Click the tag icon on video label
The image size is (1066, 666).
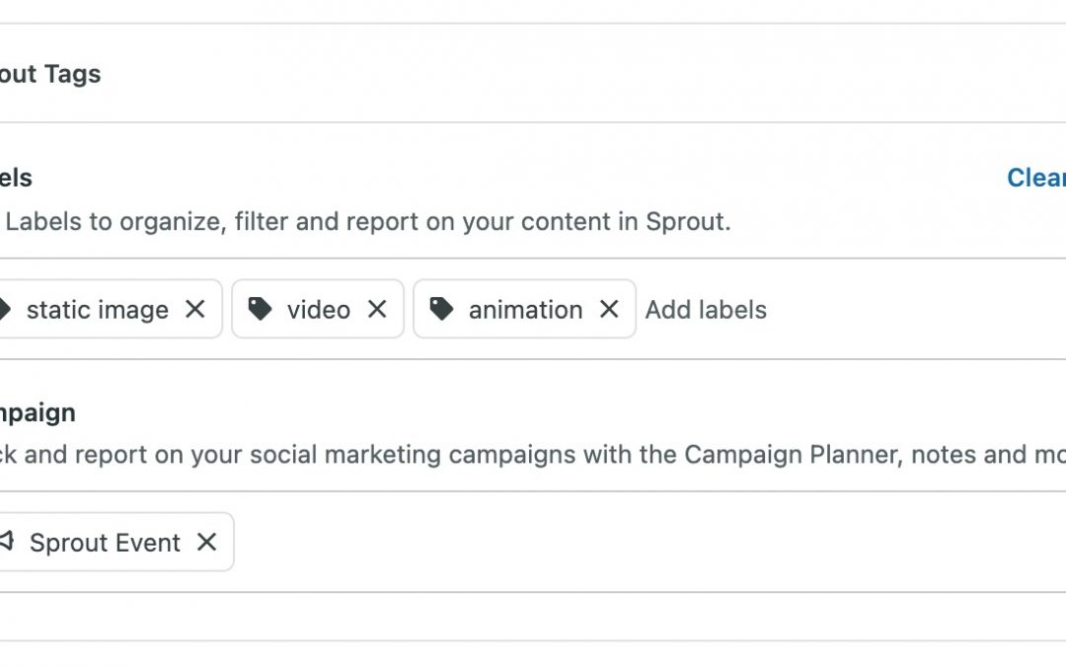[x=260, y=310]
